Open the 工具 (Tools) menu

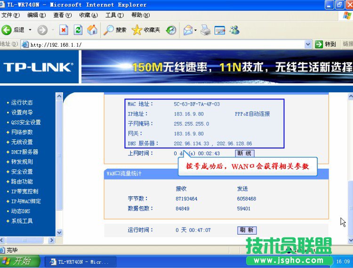[111, 16]
